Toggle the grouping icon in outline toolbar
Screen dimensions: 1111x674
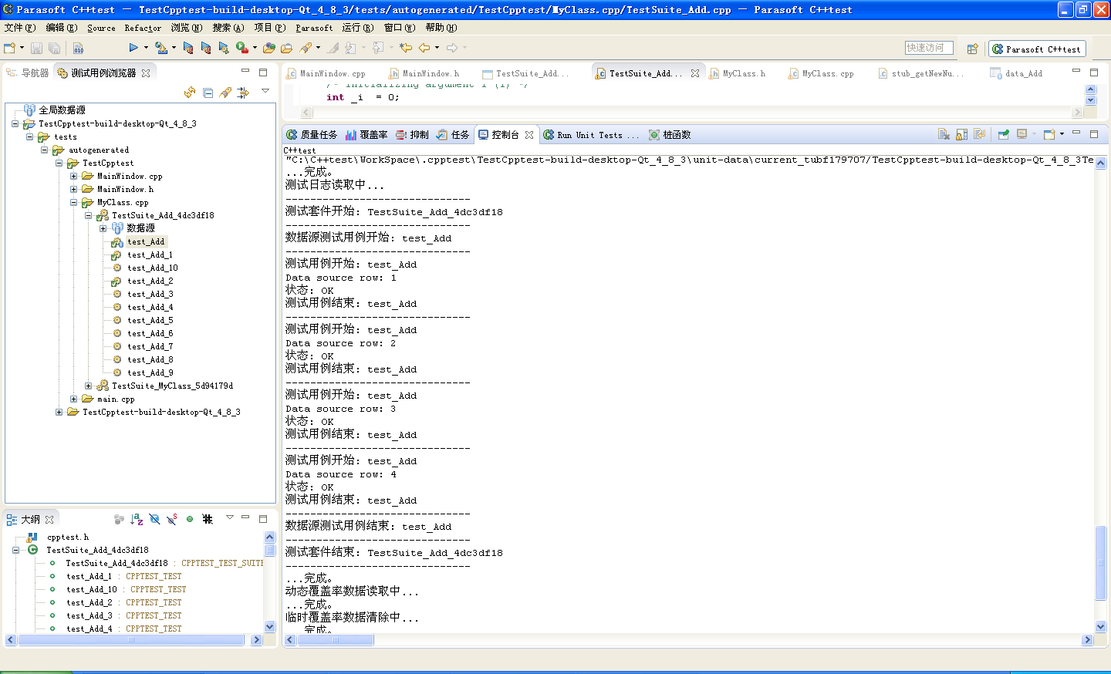pos(119,519)
